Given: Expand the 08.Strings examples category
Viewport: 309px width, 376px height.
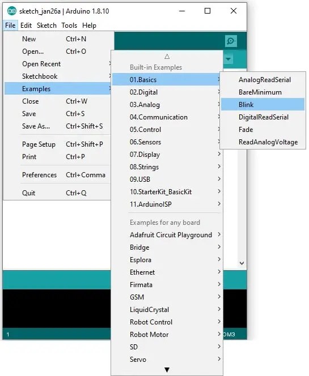Looking at the screenshot, I should [167, 167].
